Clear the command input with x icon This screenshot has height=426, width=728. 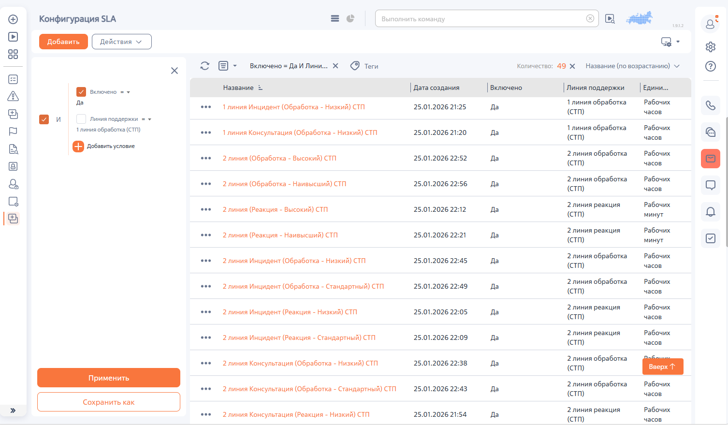[590, 18]
